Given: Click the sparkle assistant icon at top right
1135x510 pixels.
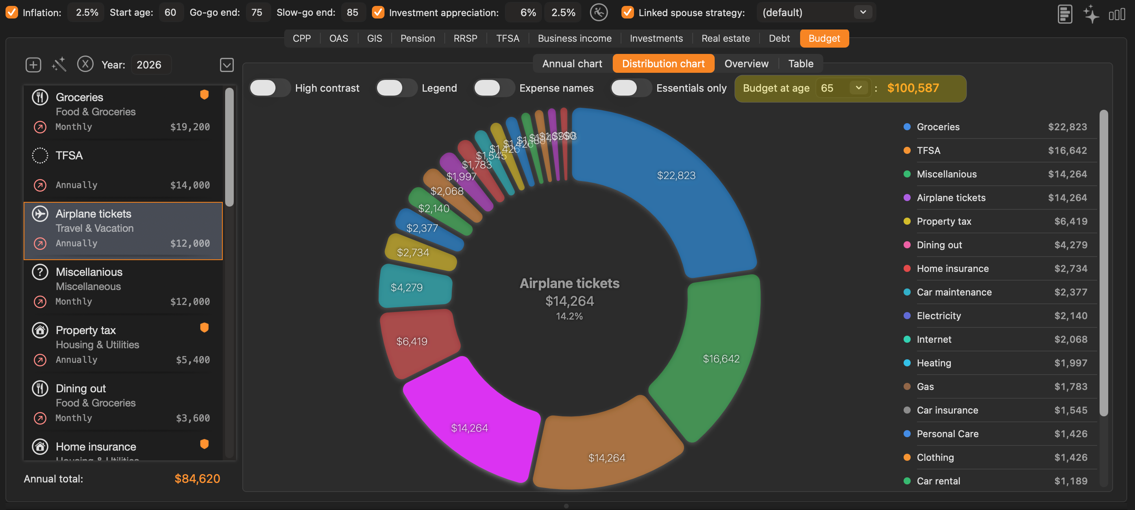Looking at the screenshot, I should point(1091,14).
